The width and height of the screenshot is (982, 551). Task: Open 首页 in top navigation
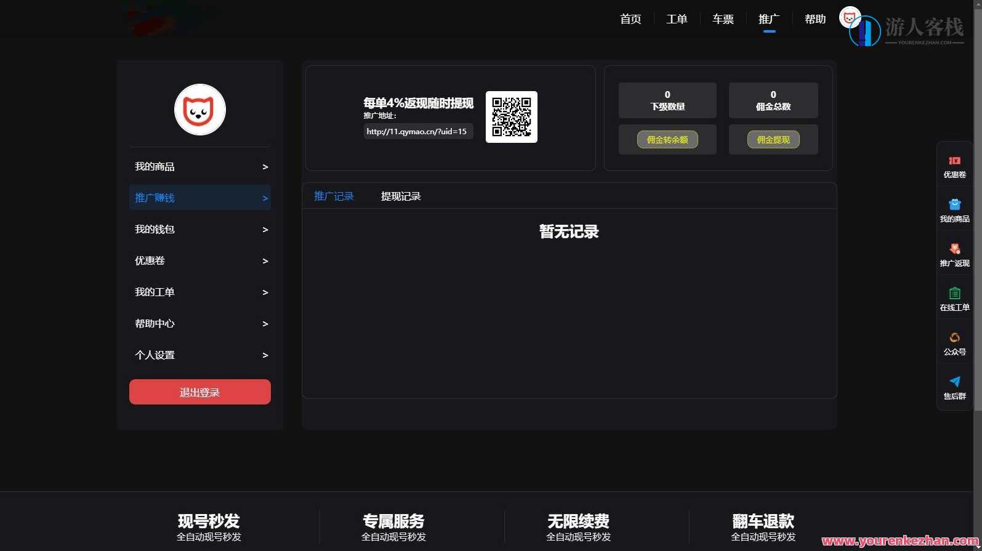[x=630, y=19]
